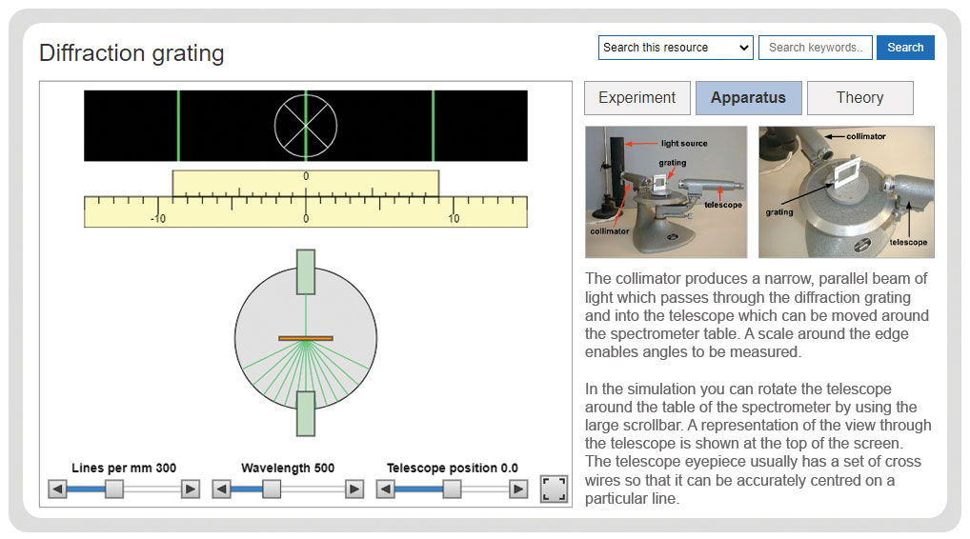Click the Wavelength slider thumb
The width and height of the screenshot is (970, 539).
271,489
